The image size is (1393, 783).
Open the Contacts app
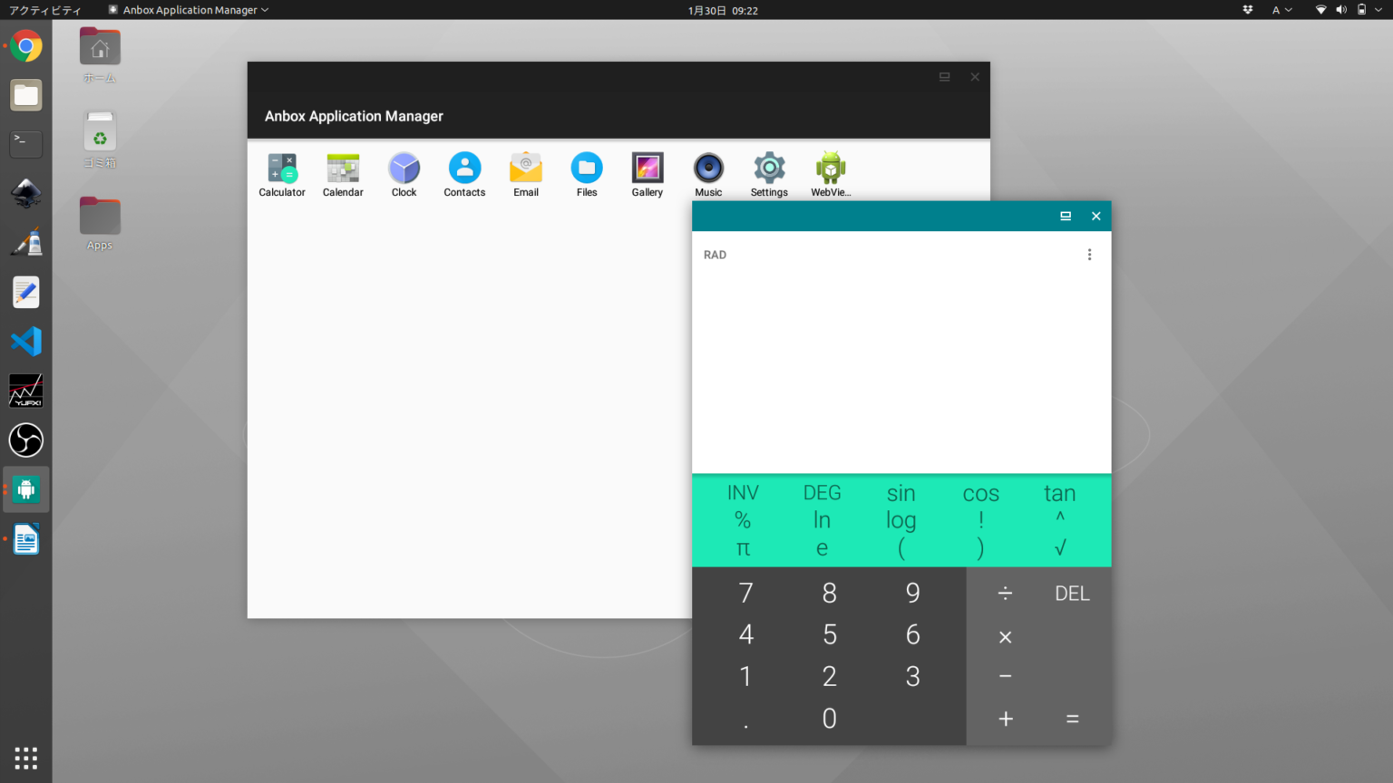click(464, 174)
